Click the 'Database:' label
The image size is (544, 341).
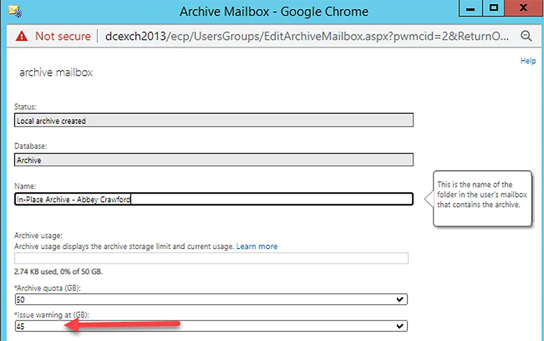point(30,146)
